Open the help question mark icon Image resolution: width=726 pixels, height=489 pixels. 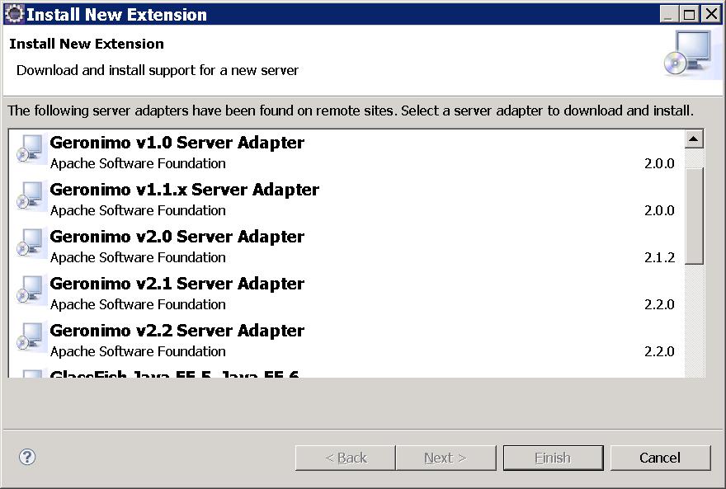pos(27,457)
